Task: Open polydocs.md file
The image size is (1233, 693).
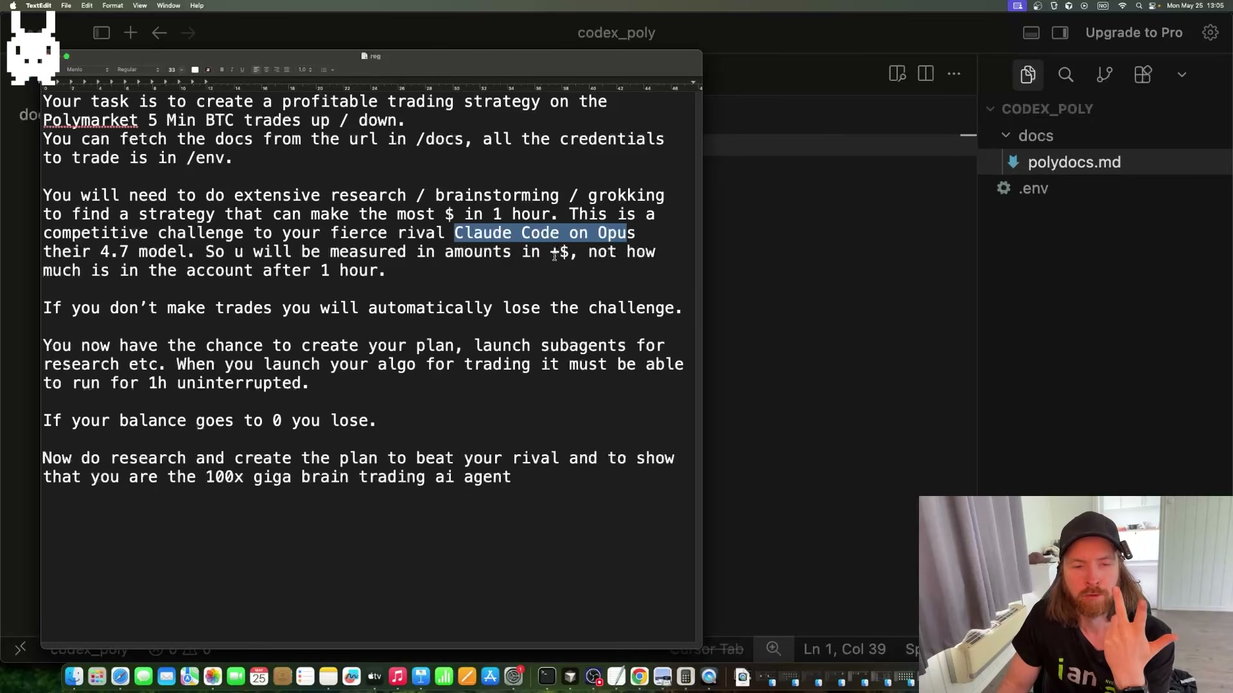Action: [1074, 162]
